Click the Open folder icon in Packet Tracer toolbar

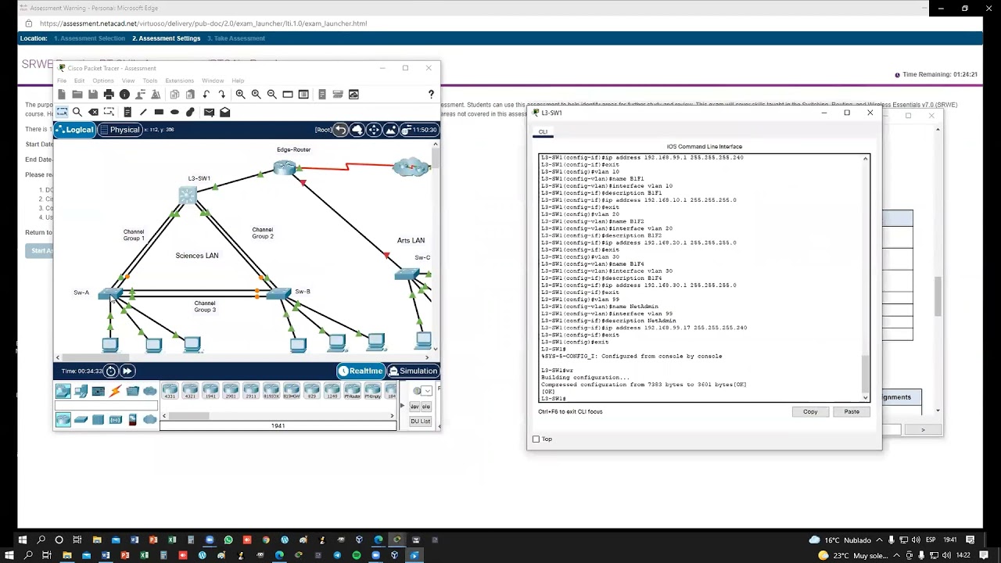[x=77, y=95]
